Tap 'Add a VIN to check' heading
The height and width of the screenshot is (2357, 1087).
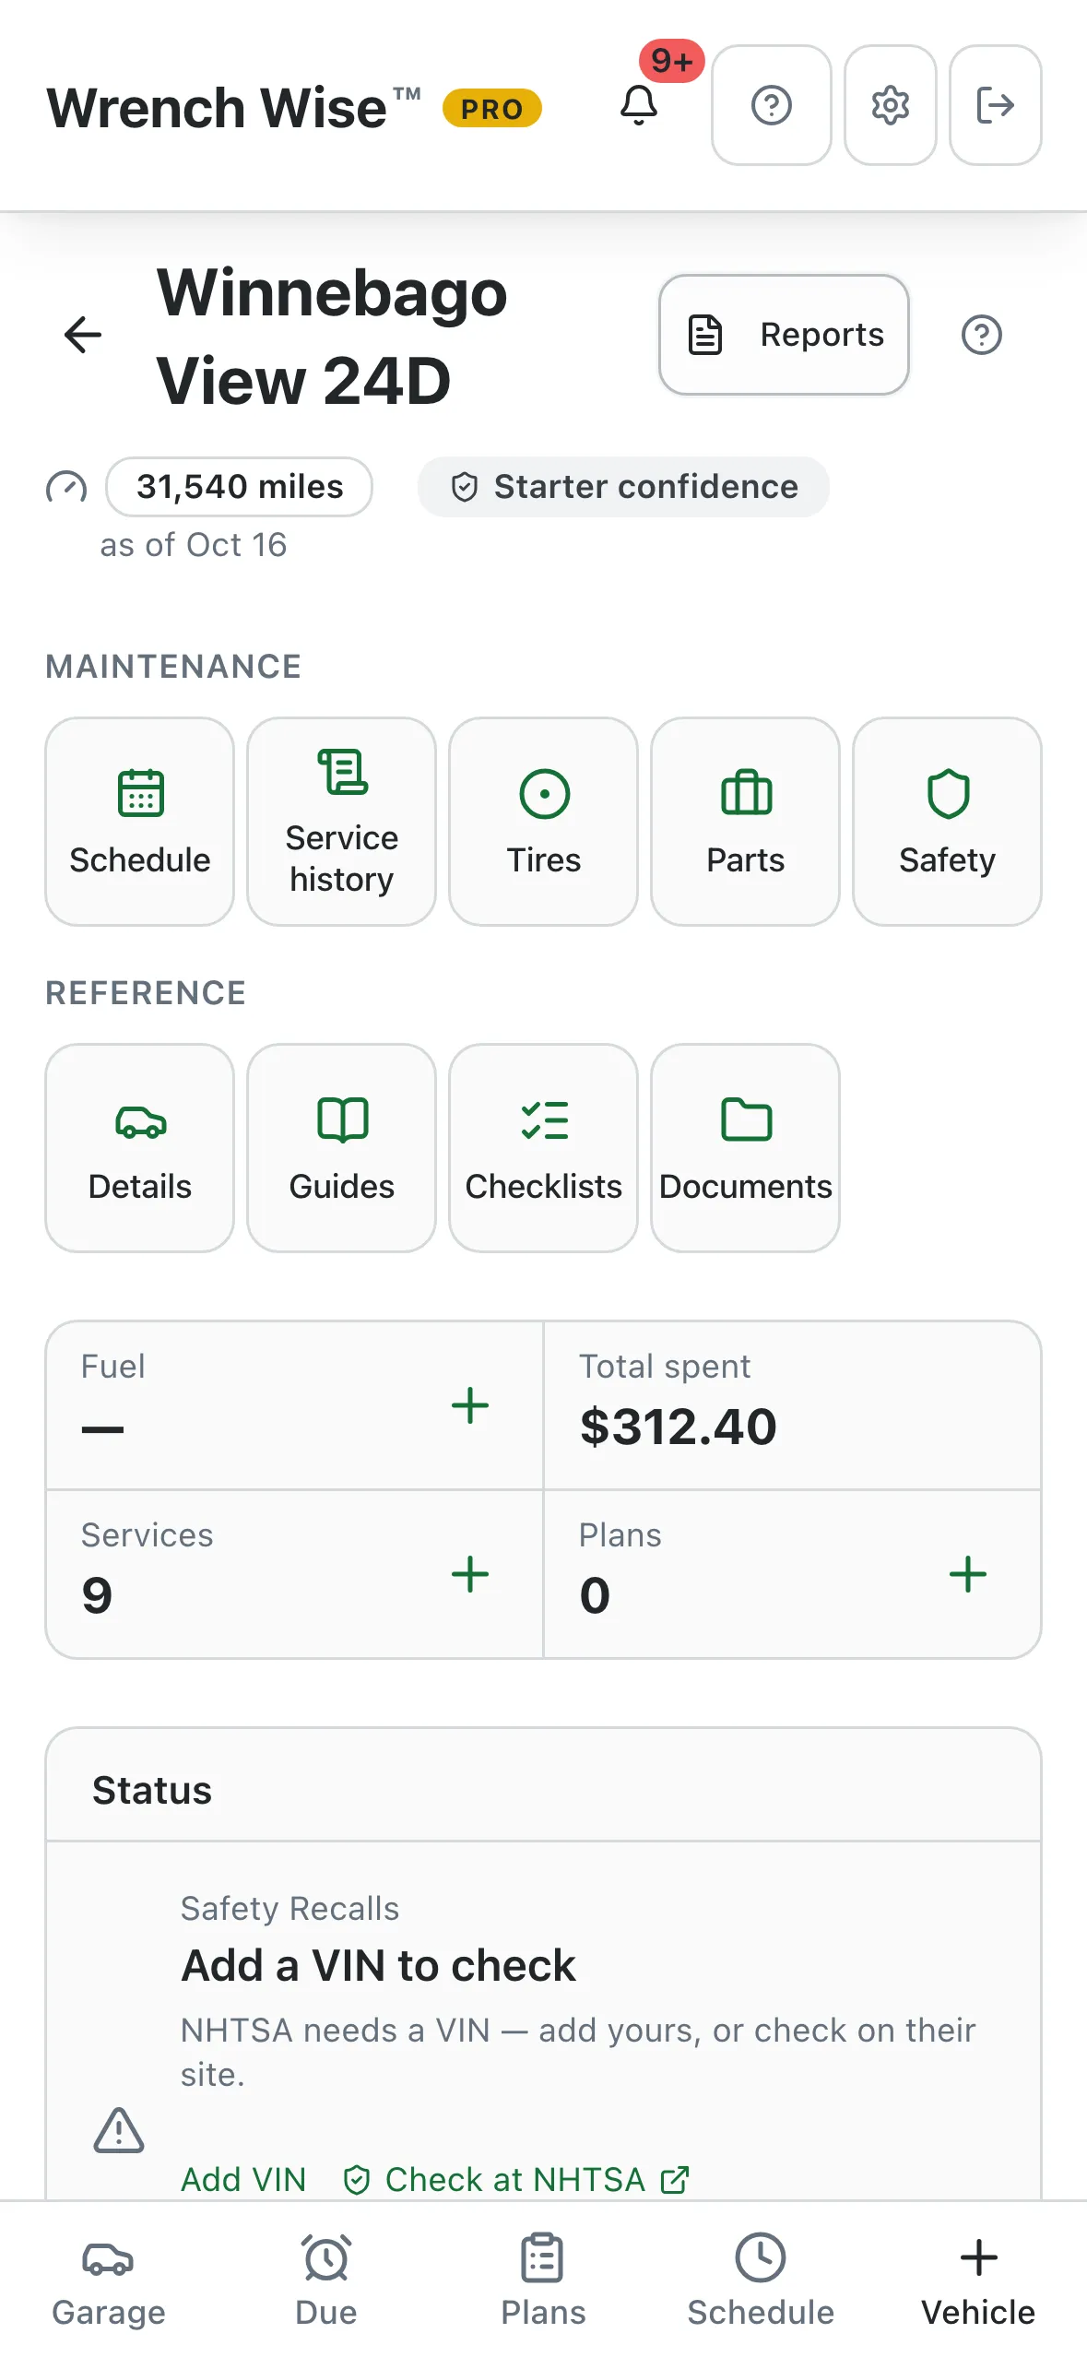pyautogui.click(x=378, y=1965)
